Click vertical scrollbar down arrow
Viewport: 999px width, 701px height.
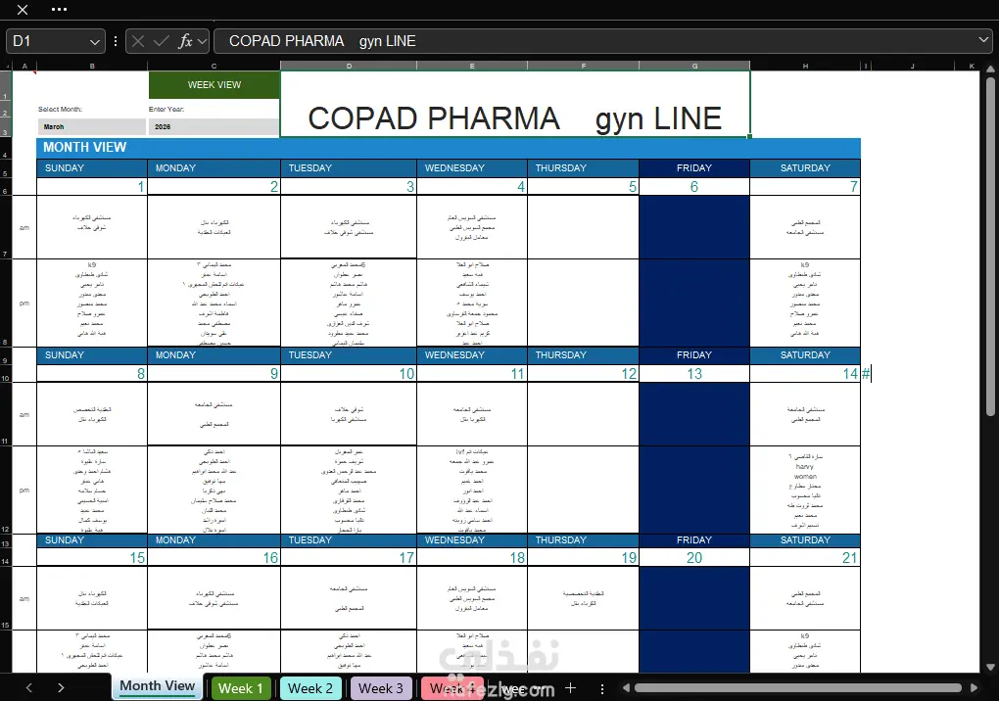990,668
